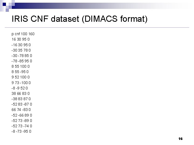
Task: Click the header line "p cnf 100 160"
Action: click(23, 34)
